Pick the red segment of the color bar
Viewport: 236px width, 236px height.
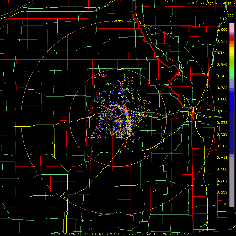pyautogui.click(x=232, y=39)
